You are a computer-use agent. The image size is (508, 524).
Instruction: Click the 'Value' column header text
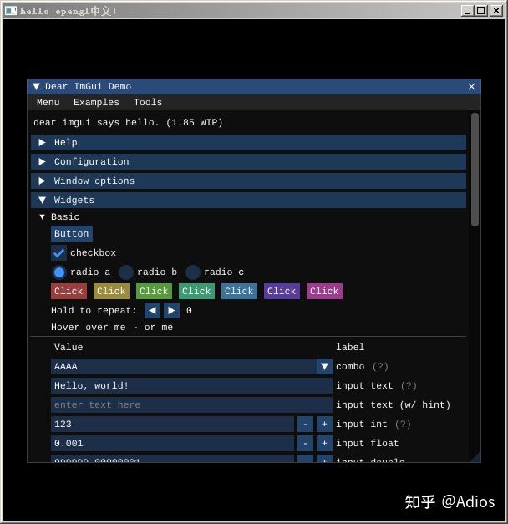69,347
